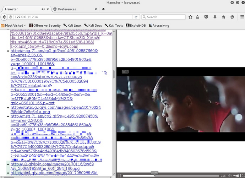Image resolution: width=245 pixels, height=178 pixels.
Task: Seek on the video progress bar
Action: click(x=171, y=176)
